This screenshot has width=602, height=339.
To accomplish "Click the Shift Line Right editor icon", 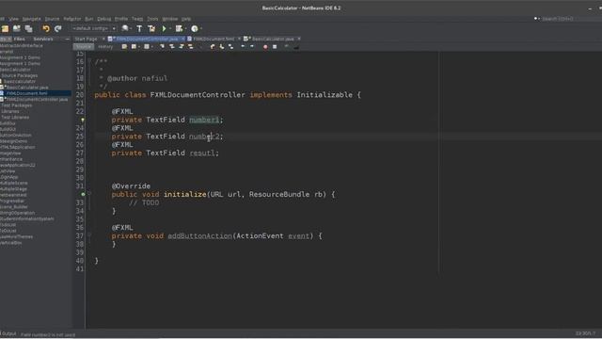I will 252,47.
